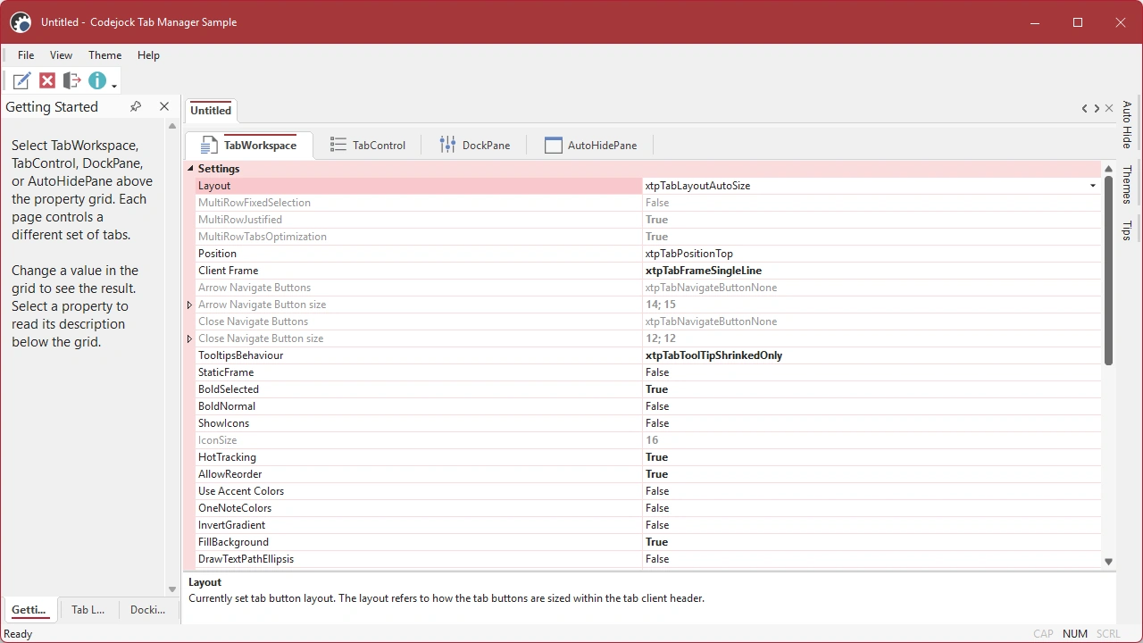Click Getting Started pane scroll down arrow
Screen dimensions: 1143x643
[x=172, y=589]
